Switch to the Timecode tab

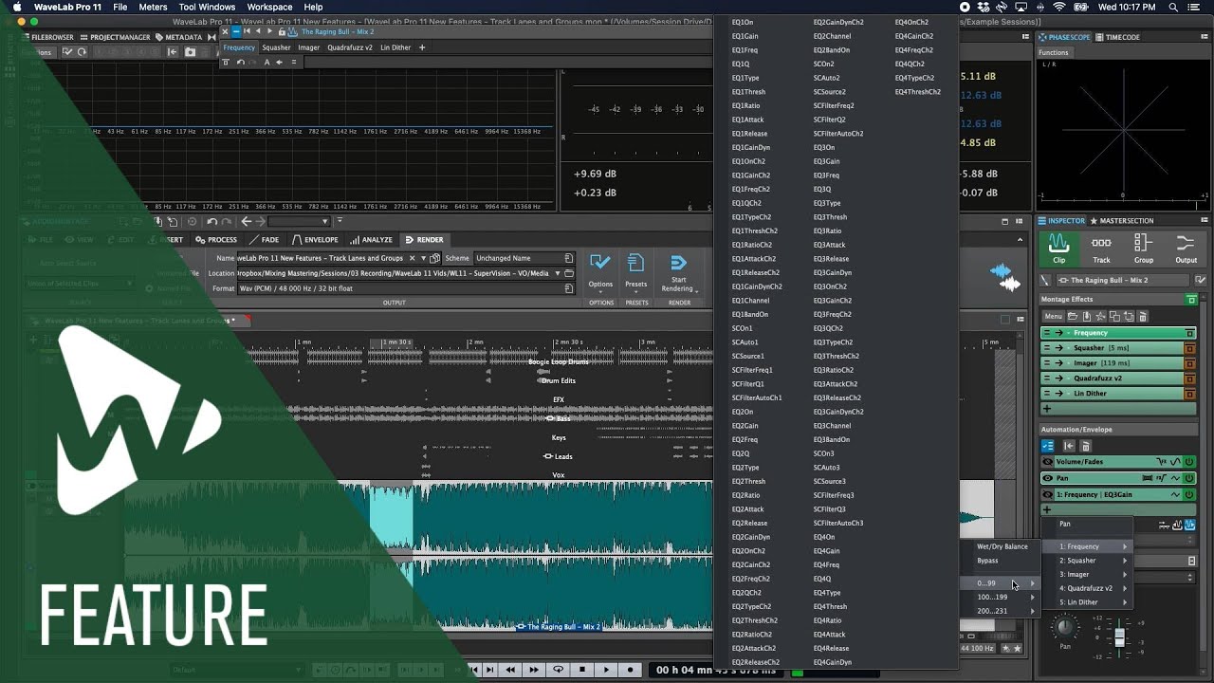pos(1118,37)
